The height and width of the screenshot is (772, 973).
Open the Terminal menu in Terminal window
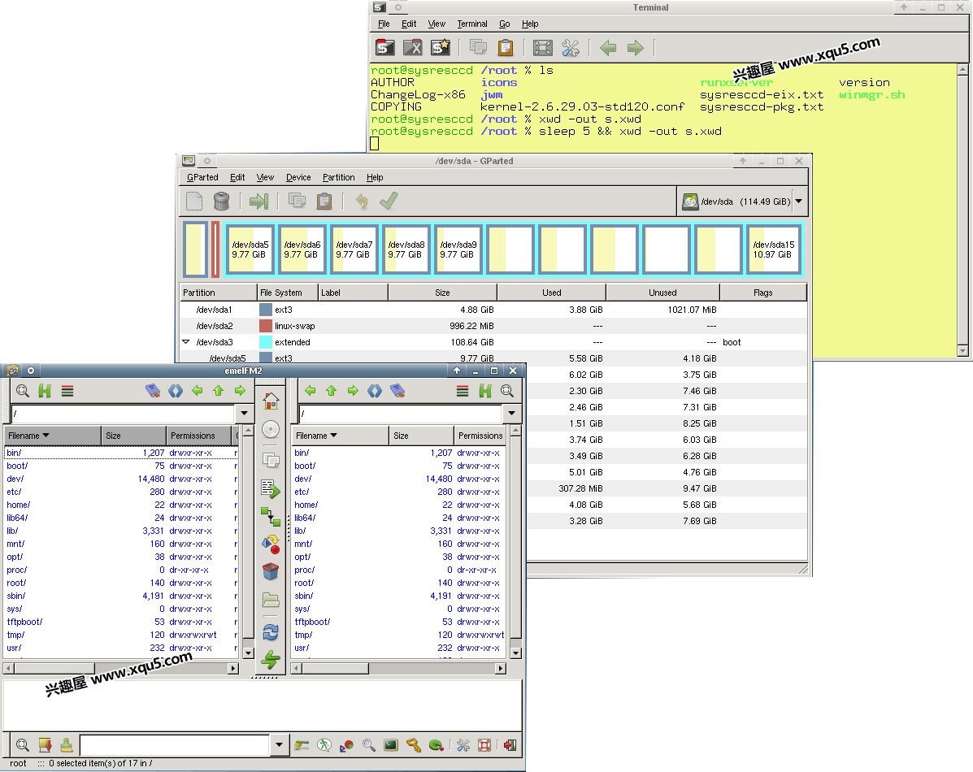point(471,24)
